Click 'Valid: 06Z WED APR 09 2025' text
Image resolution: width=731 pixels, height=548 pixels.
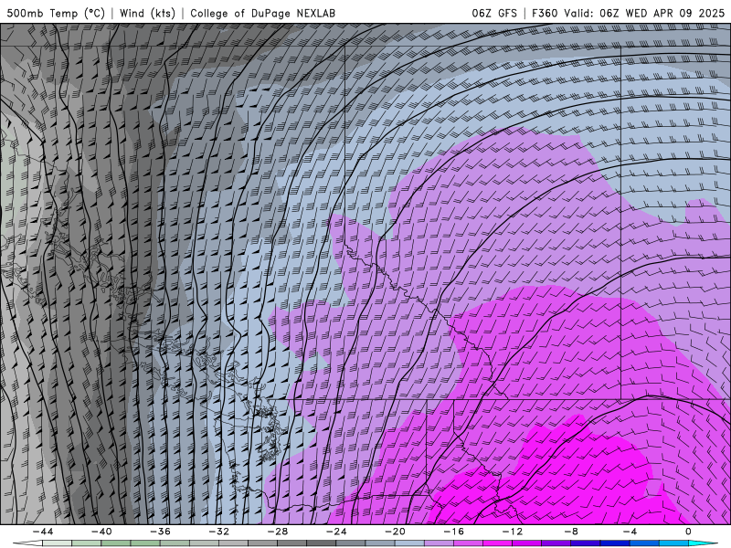(x=644, y=13)
